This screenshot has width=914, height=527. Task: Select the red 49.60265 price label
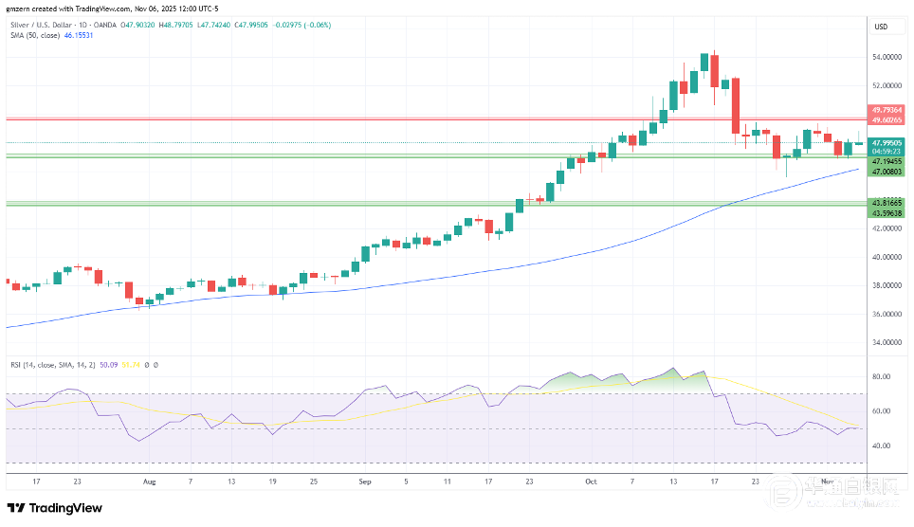tap(888, 120)
